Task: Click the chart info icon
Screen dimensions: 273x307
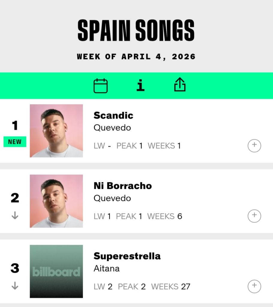Action: coord(140,86)
